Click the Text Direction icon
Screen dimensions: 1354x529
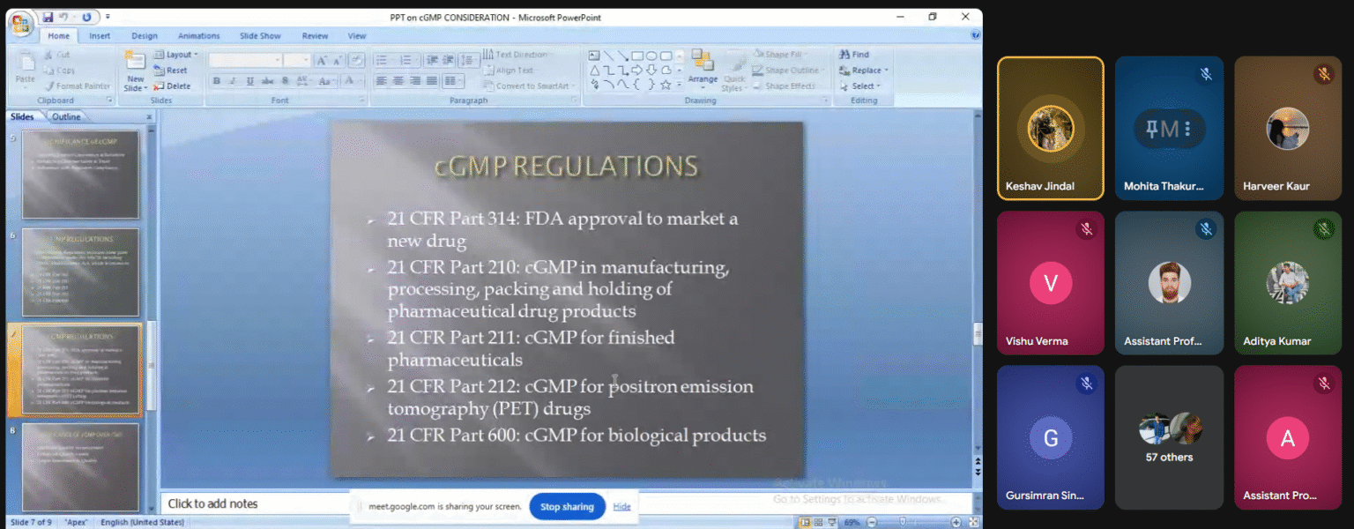coord(487,54)
